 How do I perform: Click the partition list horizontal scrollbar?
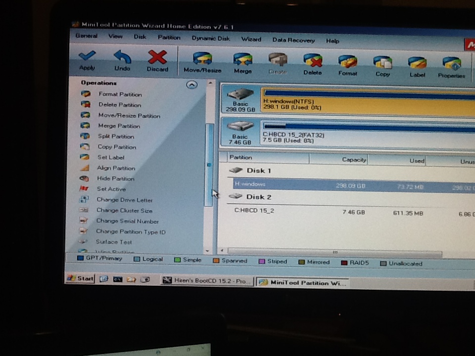[x=335, y=252]
